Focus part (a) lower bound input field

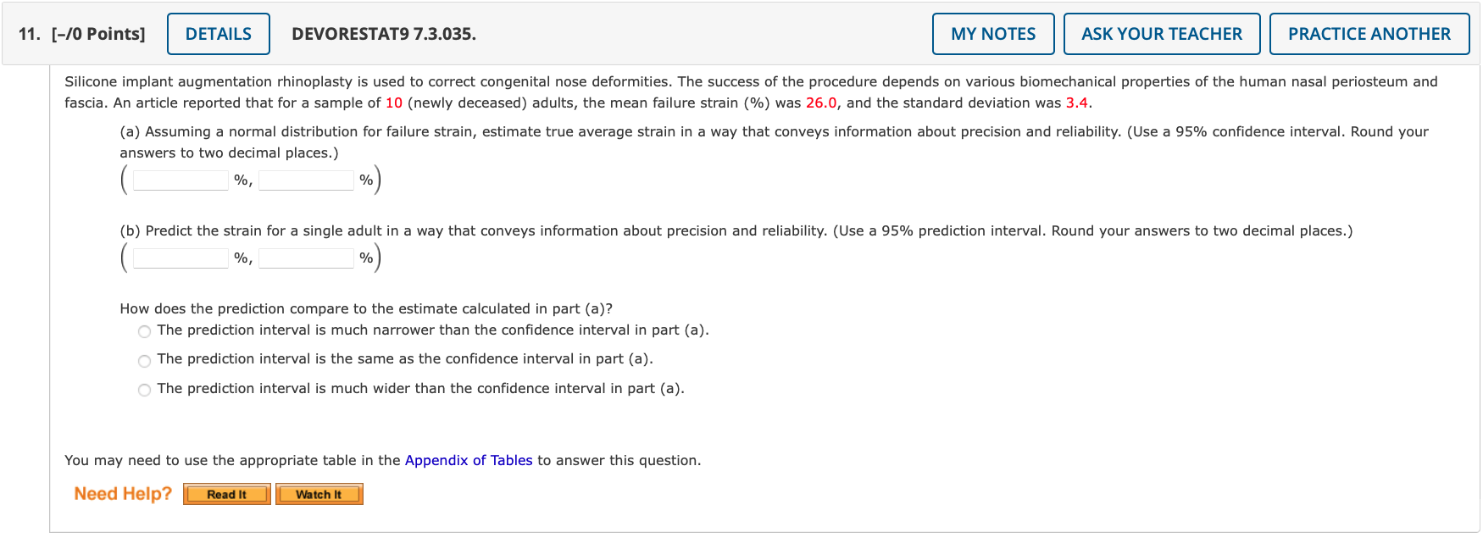(x=181, y=180)
